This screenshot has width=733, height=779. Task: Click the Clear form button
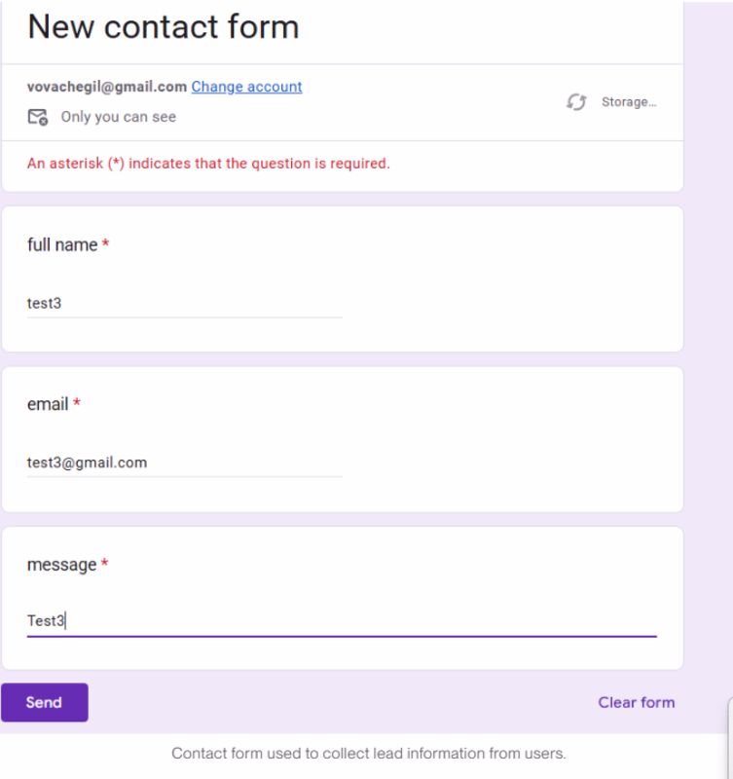pyautogui.click(x=636, y=702)
